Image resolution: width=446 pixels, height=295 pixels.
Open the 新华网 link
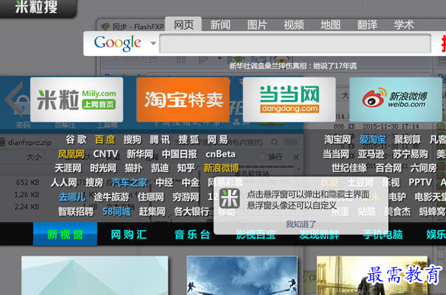140,154
